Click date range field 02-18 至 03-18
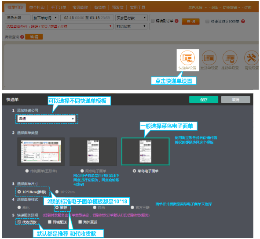260x239 pixels. tap(87, 18)
